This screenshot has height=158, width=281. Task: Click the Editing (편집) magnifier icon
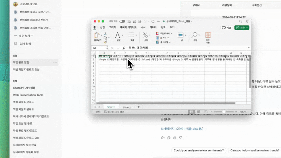[195, 35]
